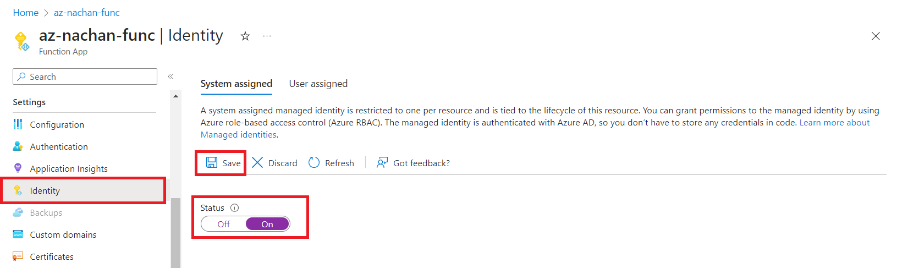The image size is (897, 268).
Task: Open the Custom domains menu item
Action: coord(63,234)
